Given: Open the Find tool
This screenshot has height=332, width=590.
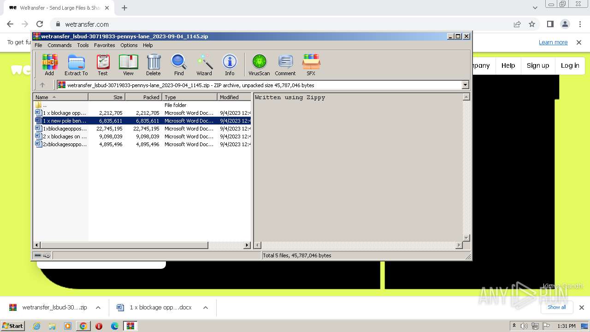Looking at the screenshot, I should pos(179,65).
